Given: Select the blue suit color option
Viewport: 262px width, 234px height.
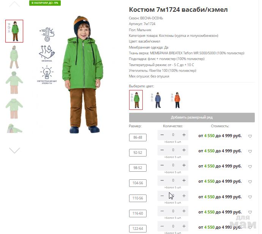Looking at the screenshot, I should click(x=156, y=100).
